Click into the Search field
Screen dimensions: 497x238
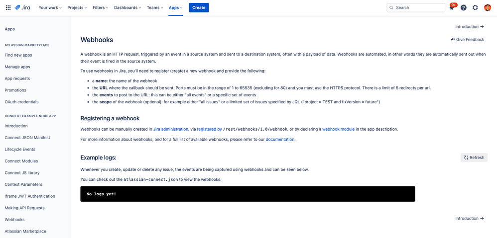click(x=416, y=7)
